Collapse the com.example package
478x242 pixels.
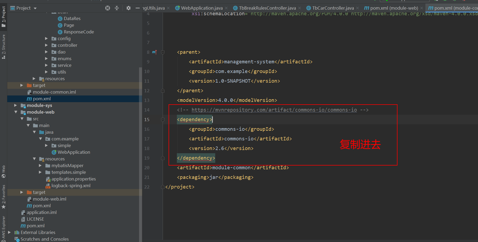coord(40,139)
